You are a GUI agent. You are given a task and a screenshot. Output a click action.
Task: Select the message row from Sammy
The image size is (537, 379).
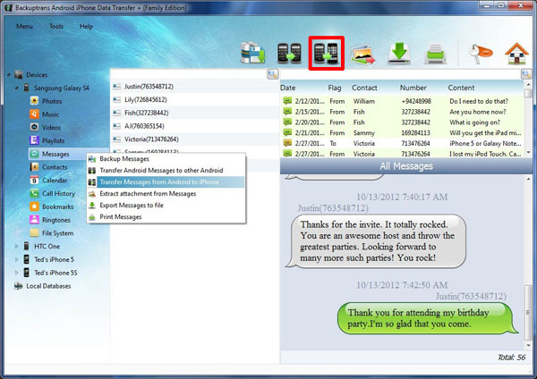[x=402, y=132]
